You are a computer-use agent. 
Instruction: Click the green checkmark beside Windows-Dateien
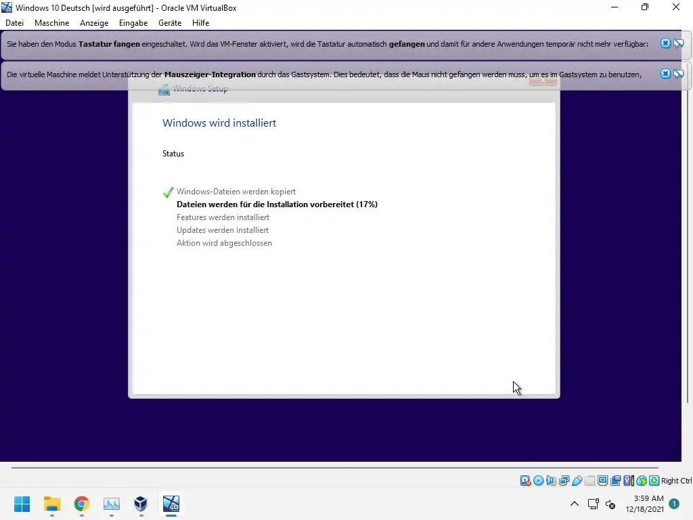coord(168,192)
